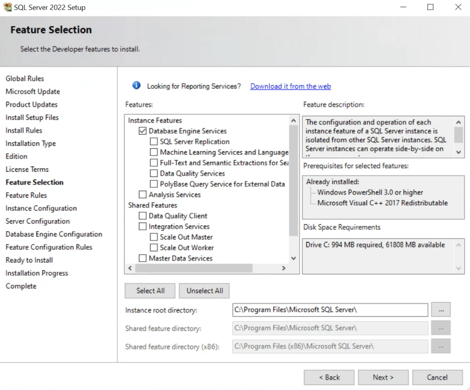Screen dimensions: 470x390
Task: Click the disabled Shared feature directory field
Action: click(x=330, y=328)
